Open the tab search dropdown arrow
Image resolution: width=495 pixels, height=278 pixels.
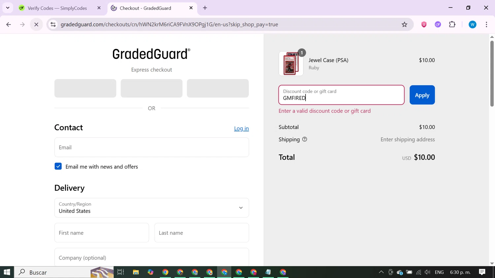click(8, 8)
